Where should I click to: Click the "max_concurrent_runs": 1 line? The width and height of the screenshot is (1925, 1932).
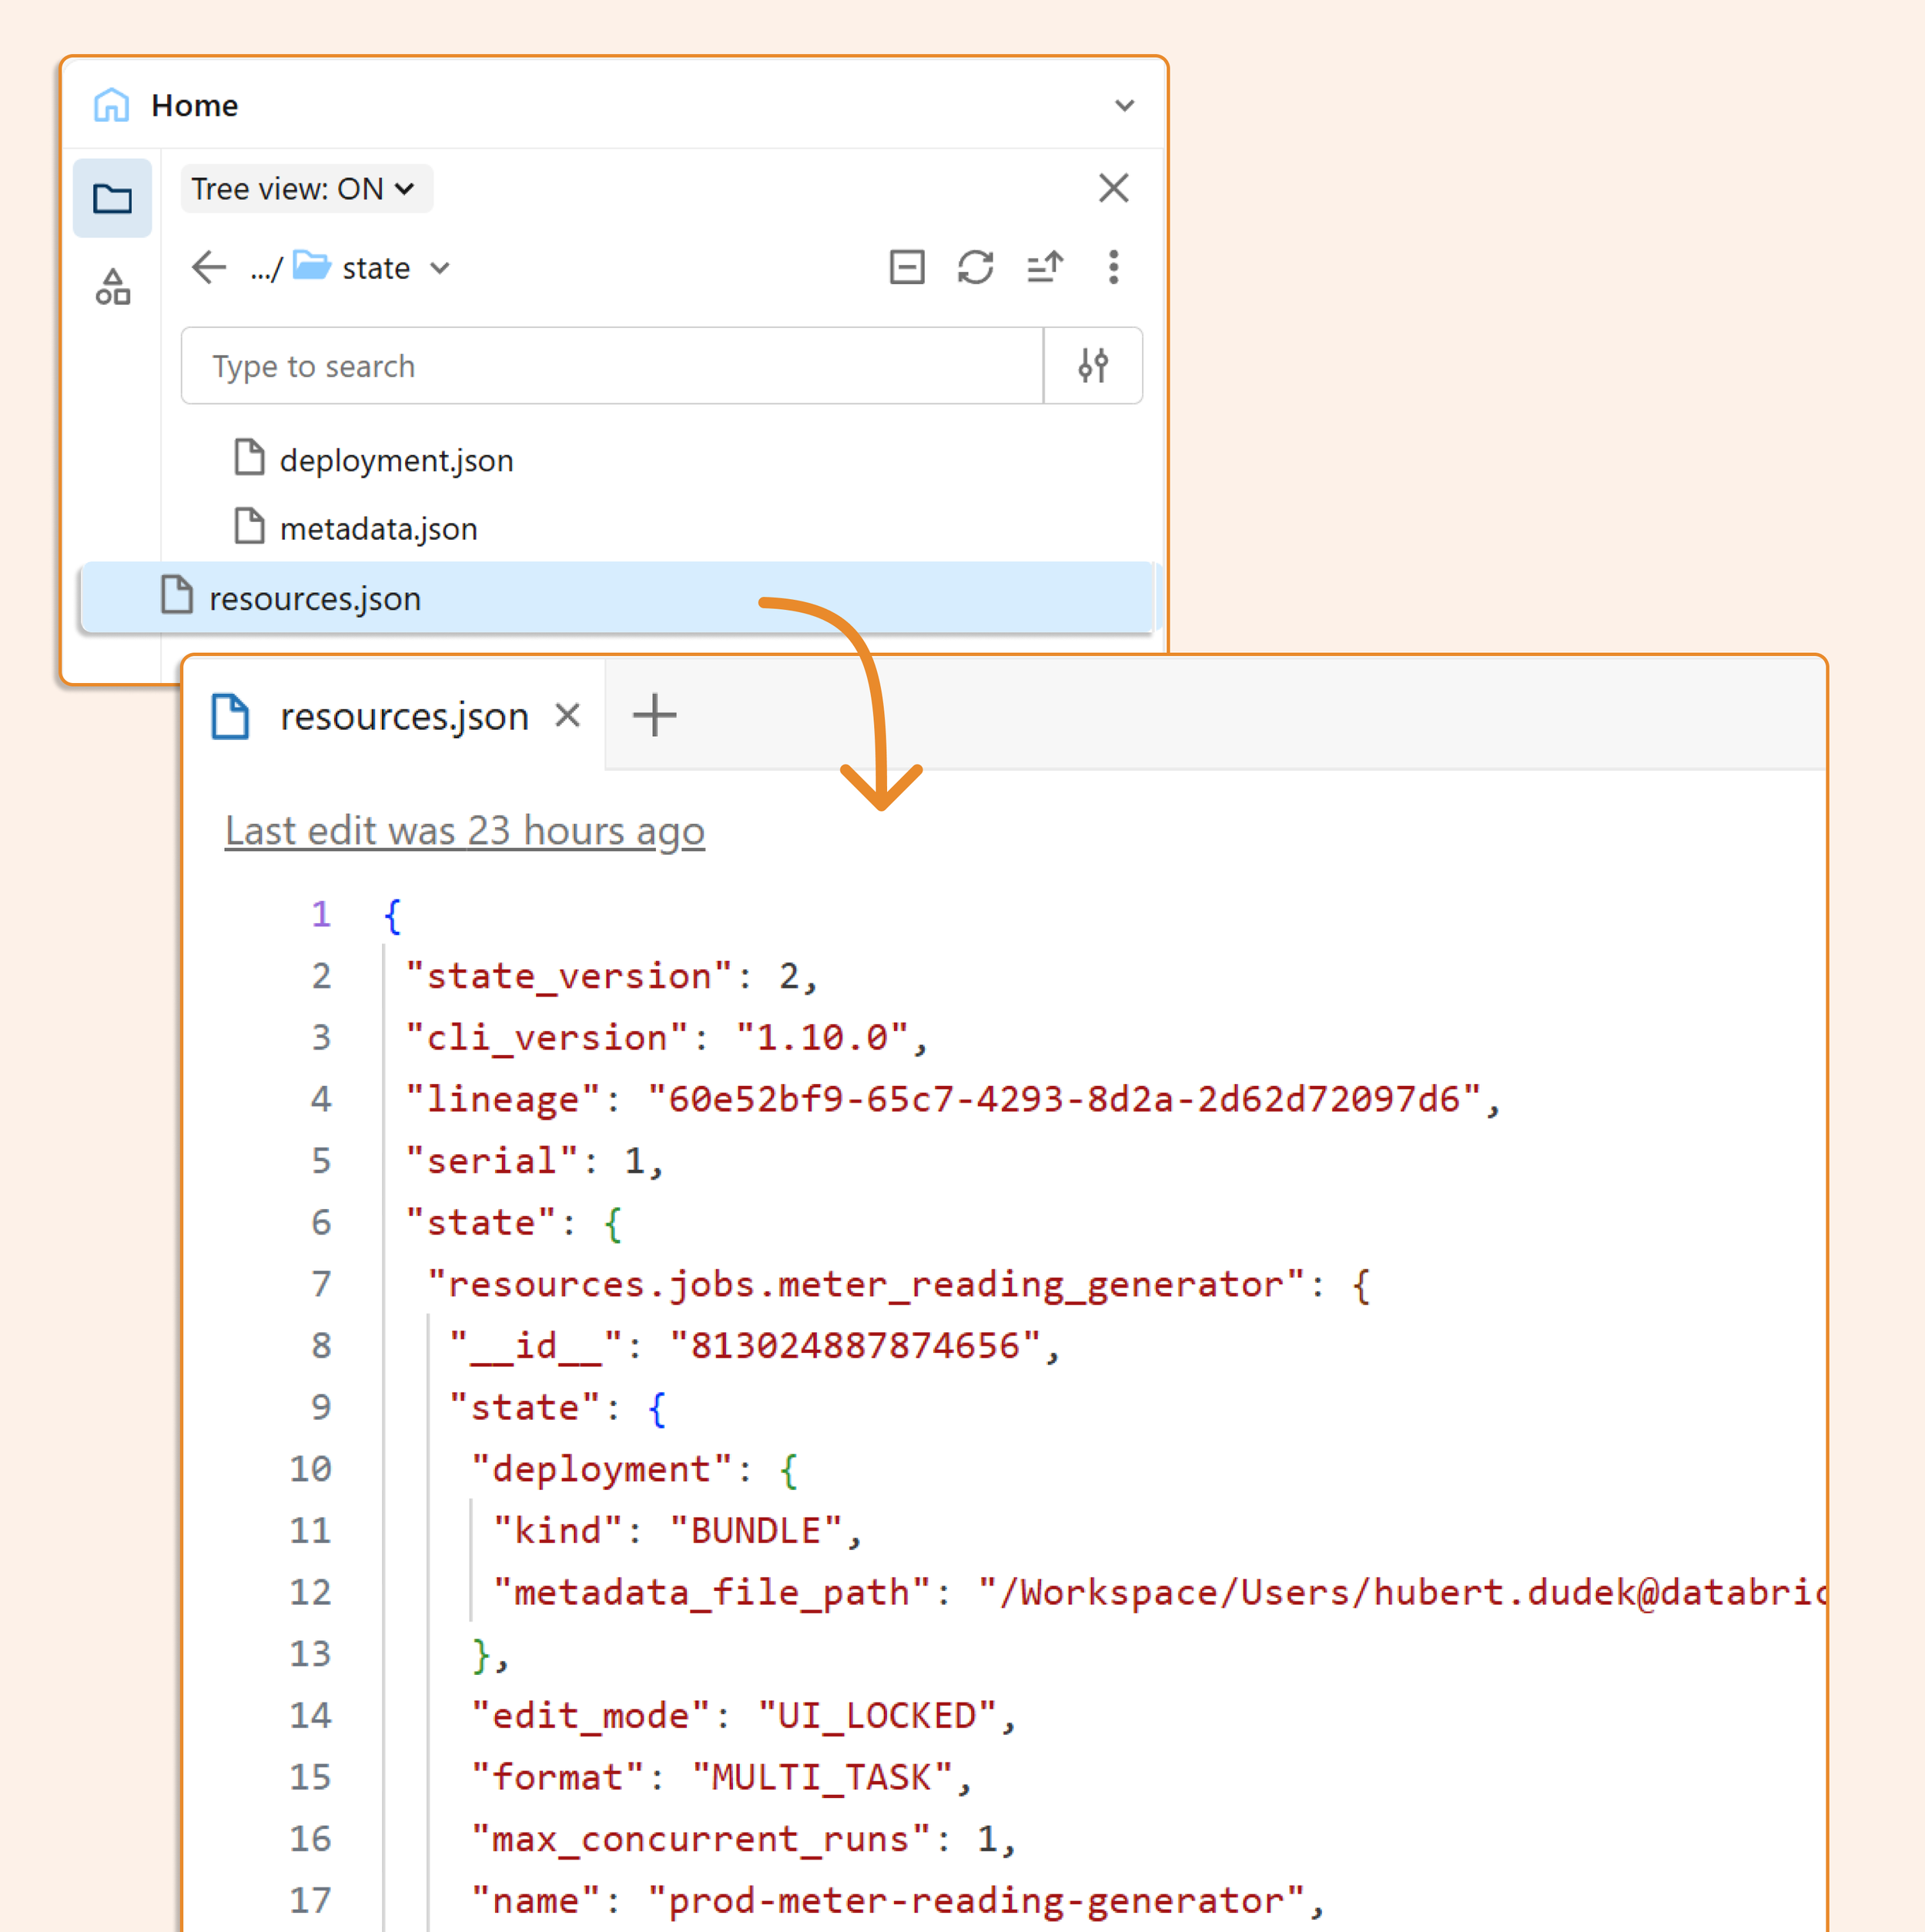[x=744, y=1840]
